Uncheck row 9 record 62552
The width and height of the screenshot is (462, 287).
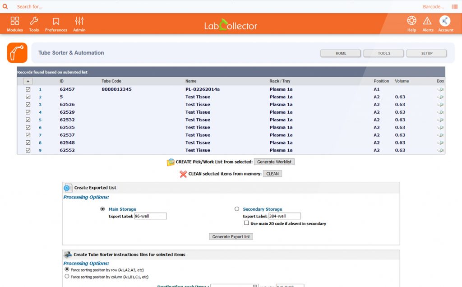point(28,150)
